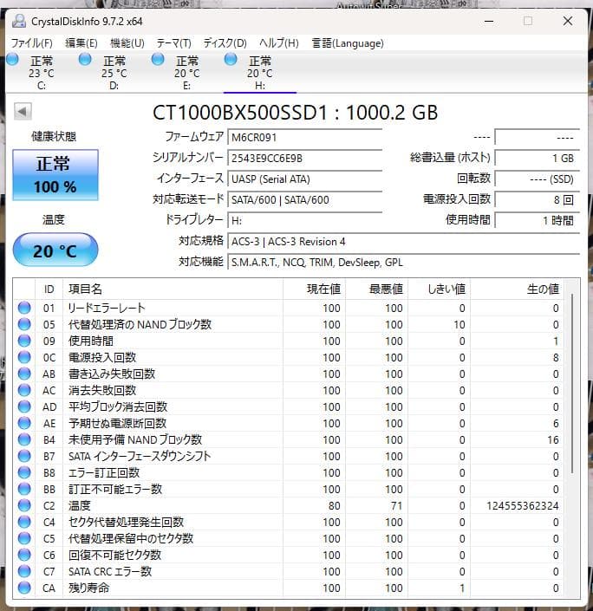593x611 pixels.
Task: Click the drive letter field H:
Action: pyautogui.click(x=305, y=220)
